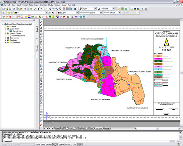Select the Erase modify tool

[41, 78]
